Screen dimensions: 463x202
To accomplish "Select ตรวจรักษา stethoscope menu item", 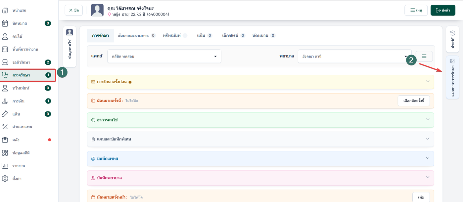I will 28,75.
